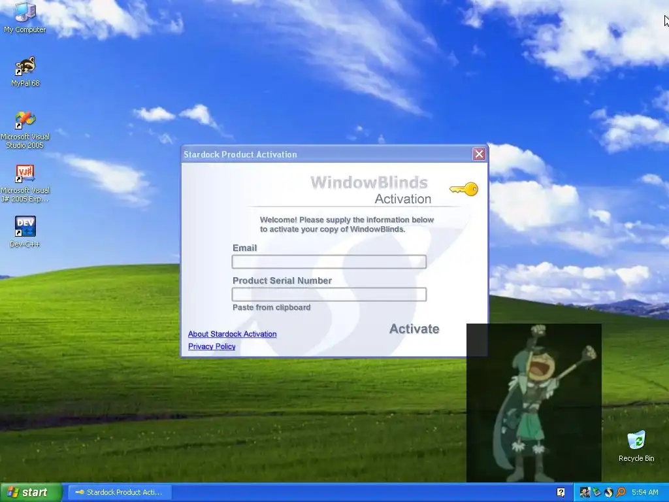
Task: Select the MyPal 68 browser shortcut
Action: [25, 71]
